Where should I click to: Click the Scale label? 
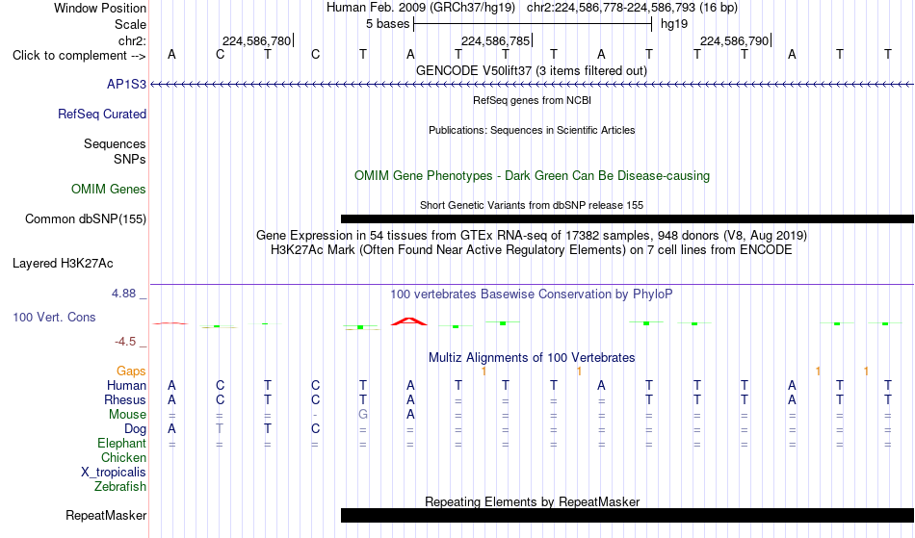130,24
